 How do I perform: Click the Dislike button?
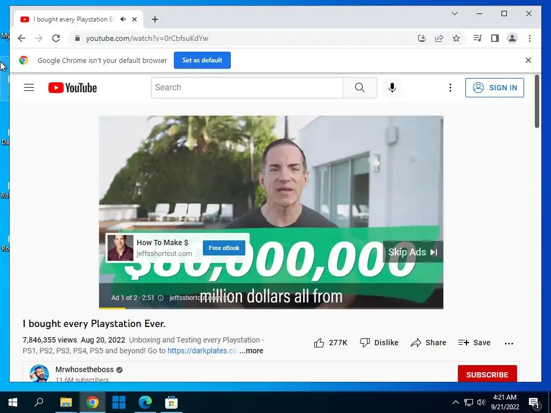coord(379,343)
